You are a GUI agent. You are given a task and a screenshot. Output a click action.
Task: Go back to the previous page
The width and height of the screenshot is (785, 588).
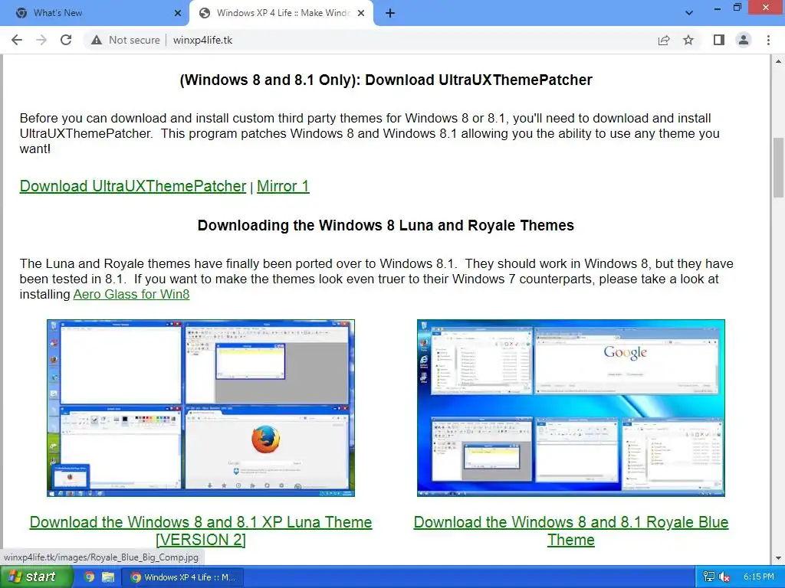[17, 40]
